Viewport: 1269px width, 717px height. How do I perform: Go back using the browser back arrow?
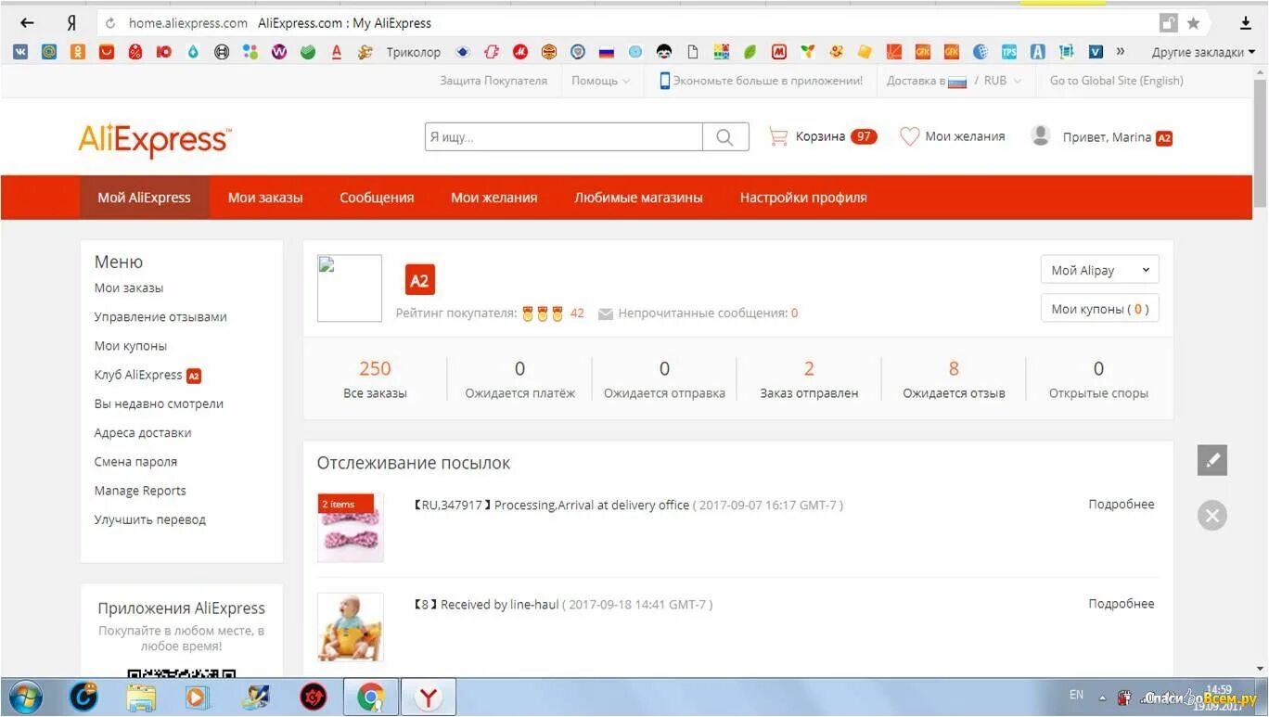[x=27, y=23]
